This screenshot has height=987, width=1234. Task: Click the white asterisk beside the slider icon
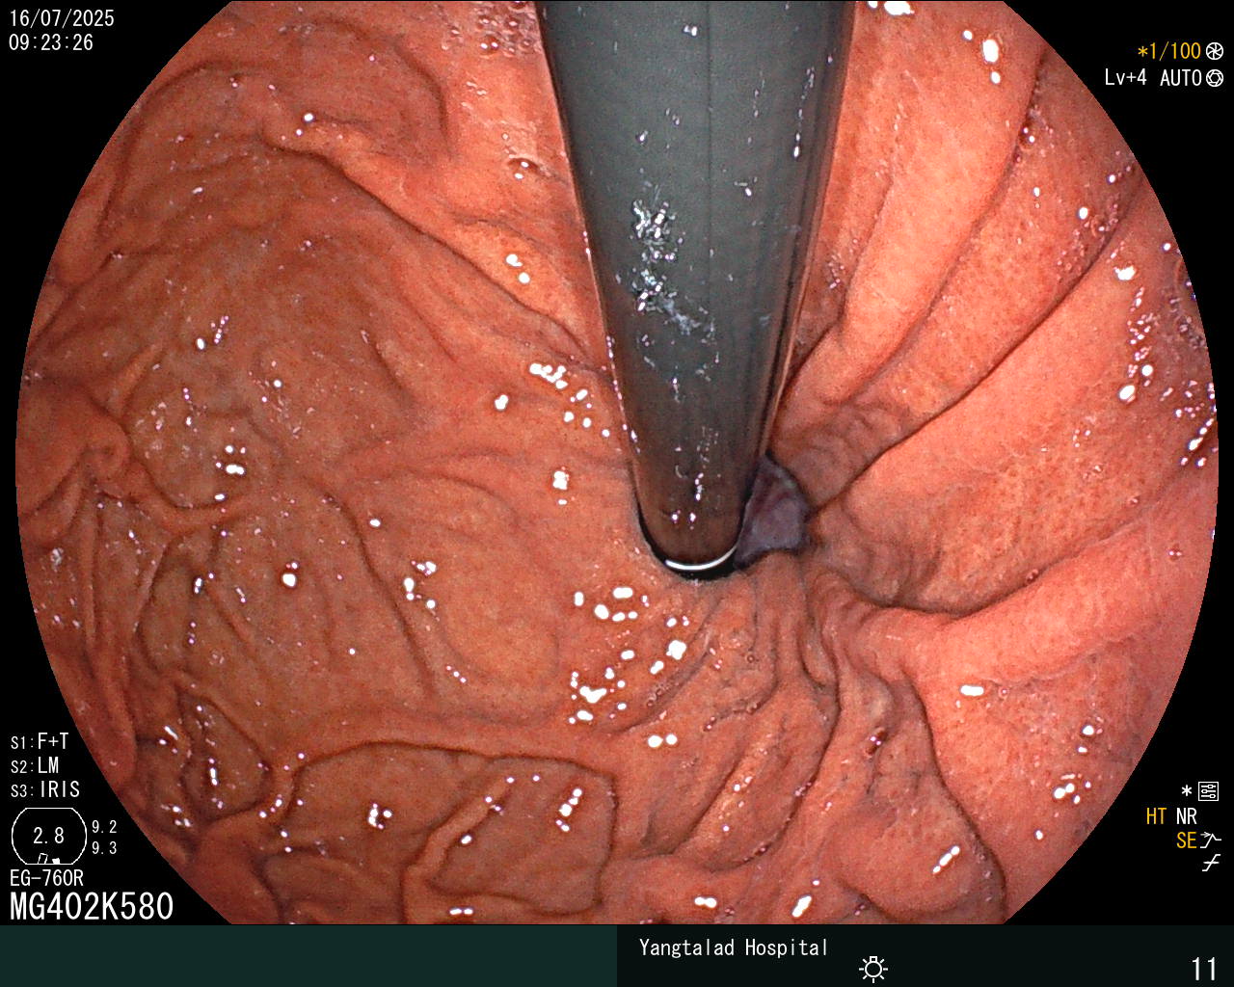pos(1187,791)
